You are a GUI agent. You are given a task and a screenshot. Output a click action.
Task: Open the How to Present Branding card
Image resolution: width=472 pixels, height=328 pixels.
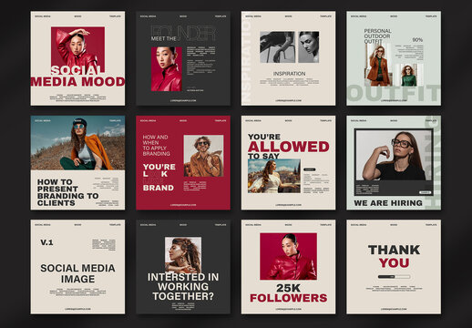tap(77, 162)
